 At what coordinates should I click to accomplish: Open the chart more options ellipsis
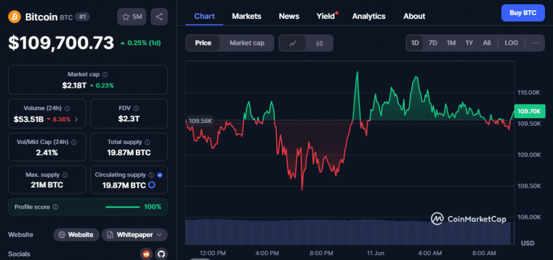pyautogui.click(x=536, y=43)
